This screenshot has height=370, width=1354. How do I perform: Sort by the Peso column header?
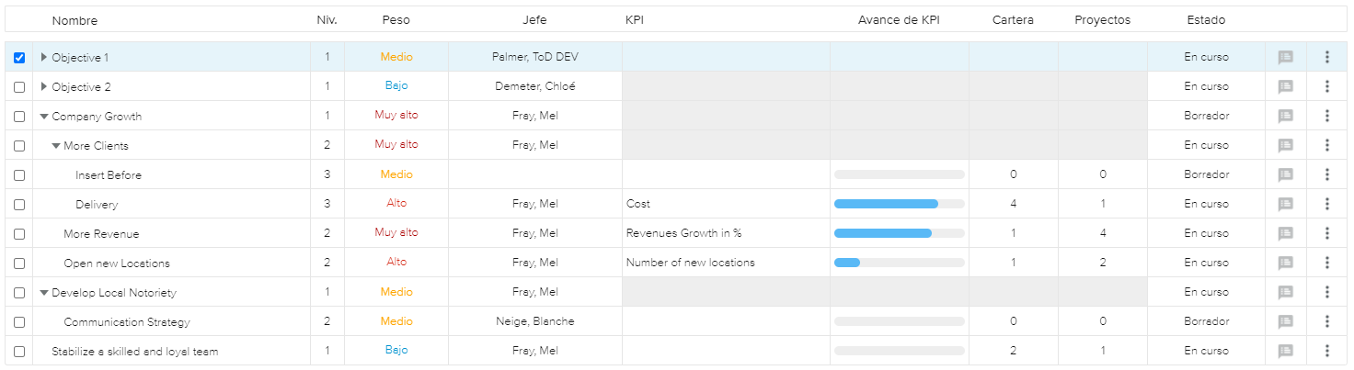(396, 20)
